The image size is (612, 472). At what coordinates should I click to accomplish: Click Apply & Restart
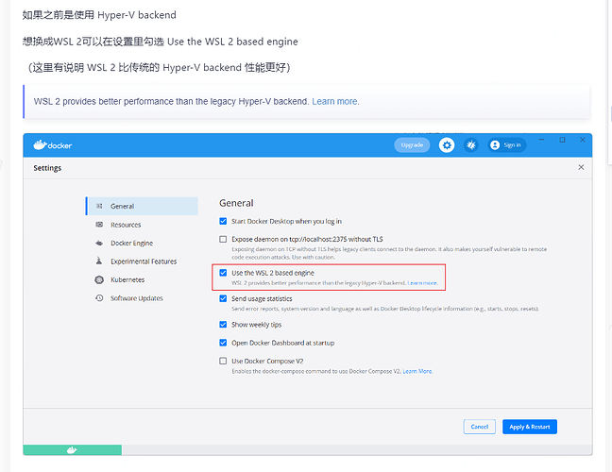(x=530, y=427)
